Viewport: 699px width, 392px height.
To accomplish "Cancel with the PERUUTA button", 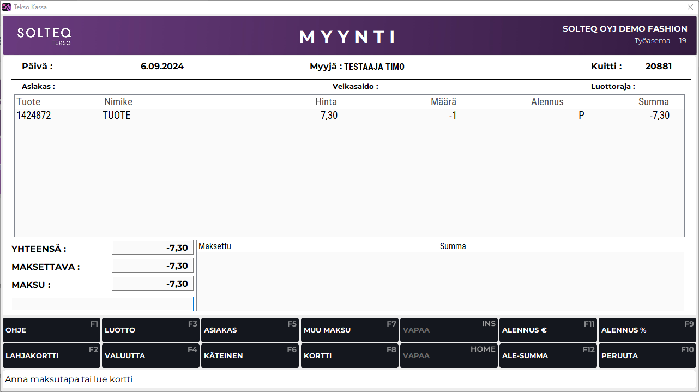I will pyautogui.click(x=647, y=356).
